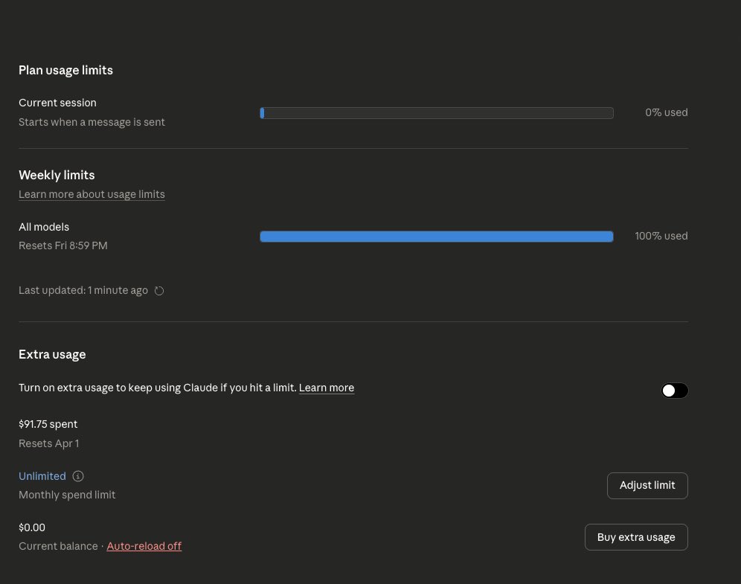Click the 100% used label
The width and height of the screenshot is (741, 584).
[x=661, y=236]
